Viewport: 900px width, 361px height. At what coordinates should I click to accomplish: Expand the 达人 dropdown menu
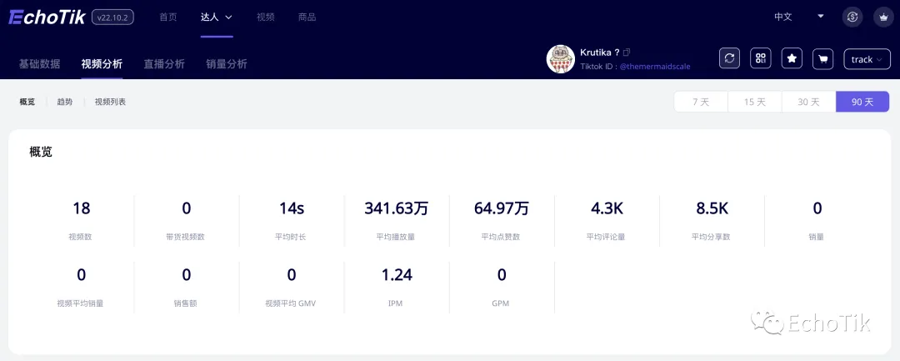217,18
